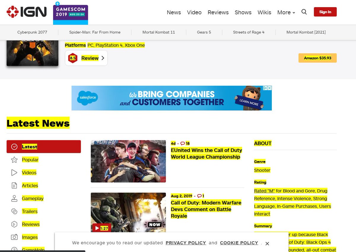This screenshot has height=252, width=356.
Task: Open Spider-Man: Far From Home link
Action: coord(95,32)
